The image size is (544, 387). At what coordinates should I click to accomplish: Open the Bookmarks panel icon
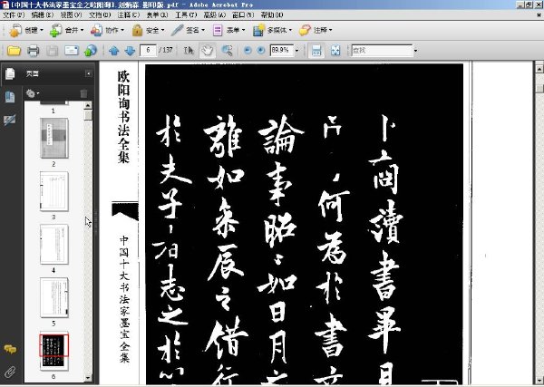tap(10, 97)
